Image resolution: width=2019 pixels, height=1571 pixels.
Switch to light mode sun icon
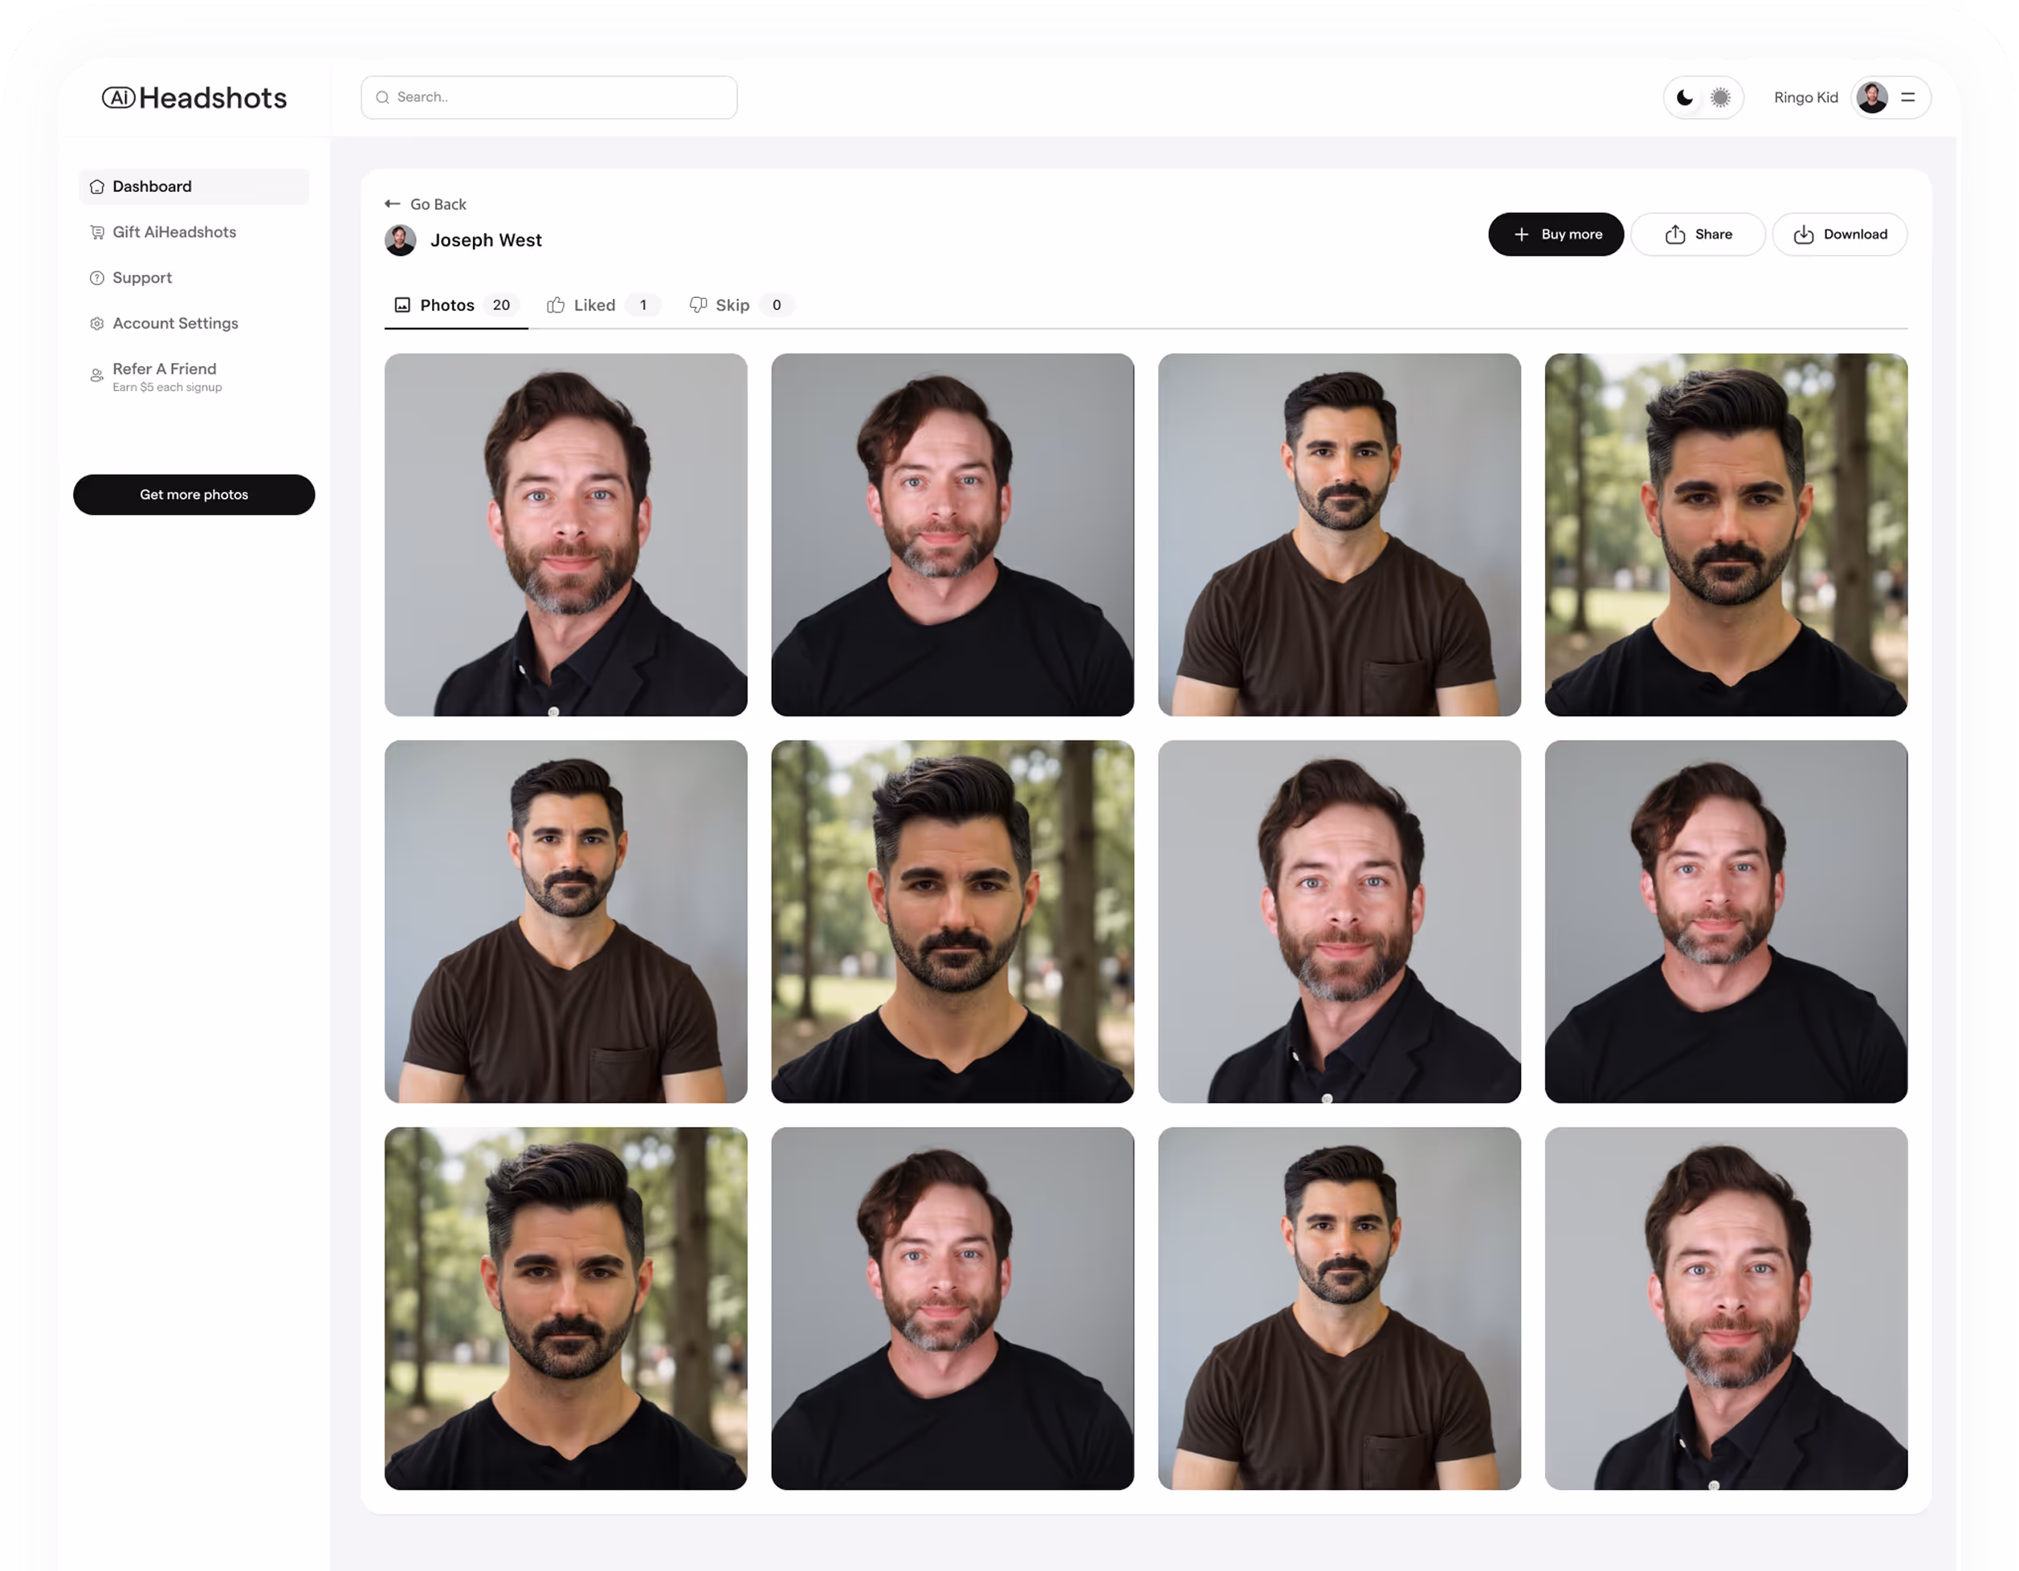click(1719, 98)
